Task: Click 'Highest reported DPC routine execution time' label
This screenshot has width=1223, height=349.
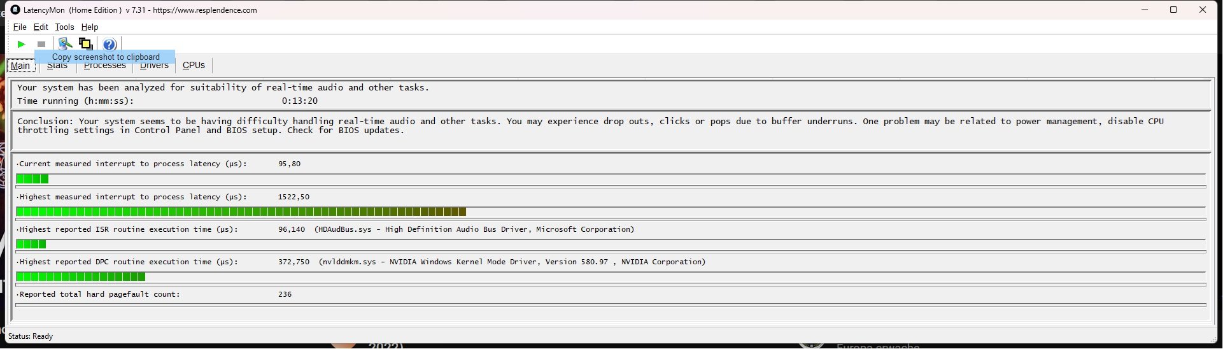Action: point(127,262)
